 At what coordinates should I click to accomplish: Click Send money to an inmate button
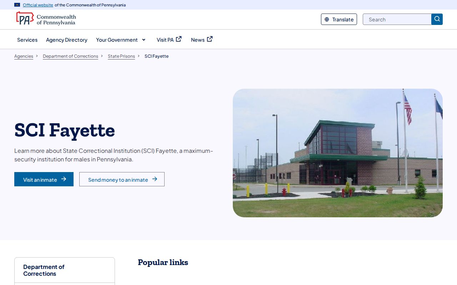122,179
